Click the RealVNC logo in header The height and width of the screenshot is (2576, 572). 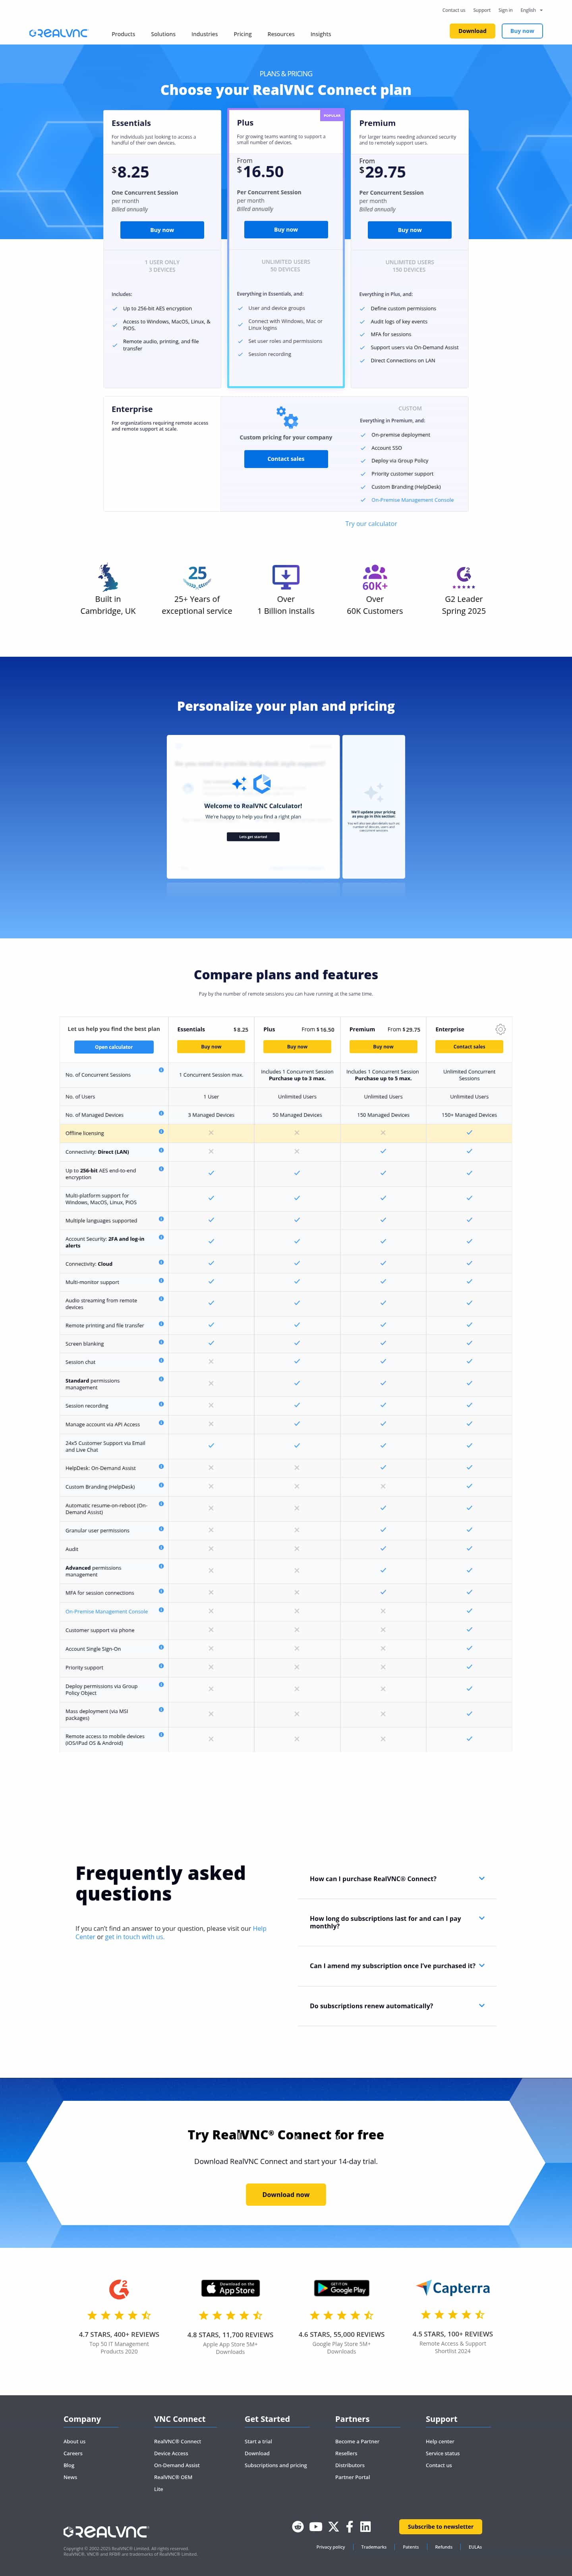58,33
